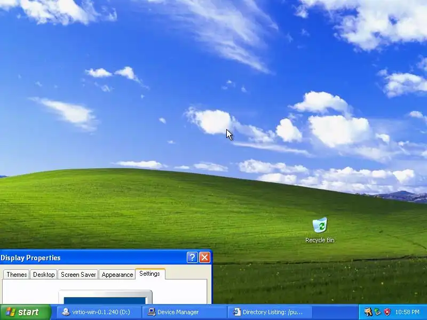Switch to virtio-win-0.1.240 (D:) taskbar window

coord(99,312)
